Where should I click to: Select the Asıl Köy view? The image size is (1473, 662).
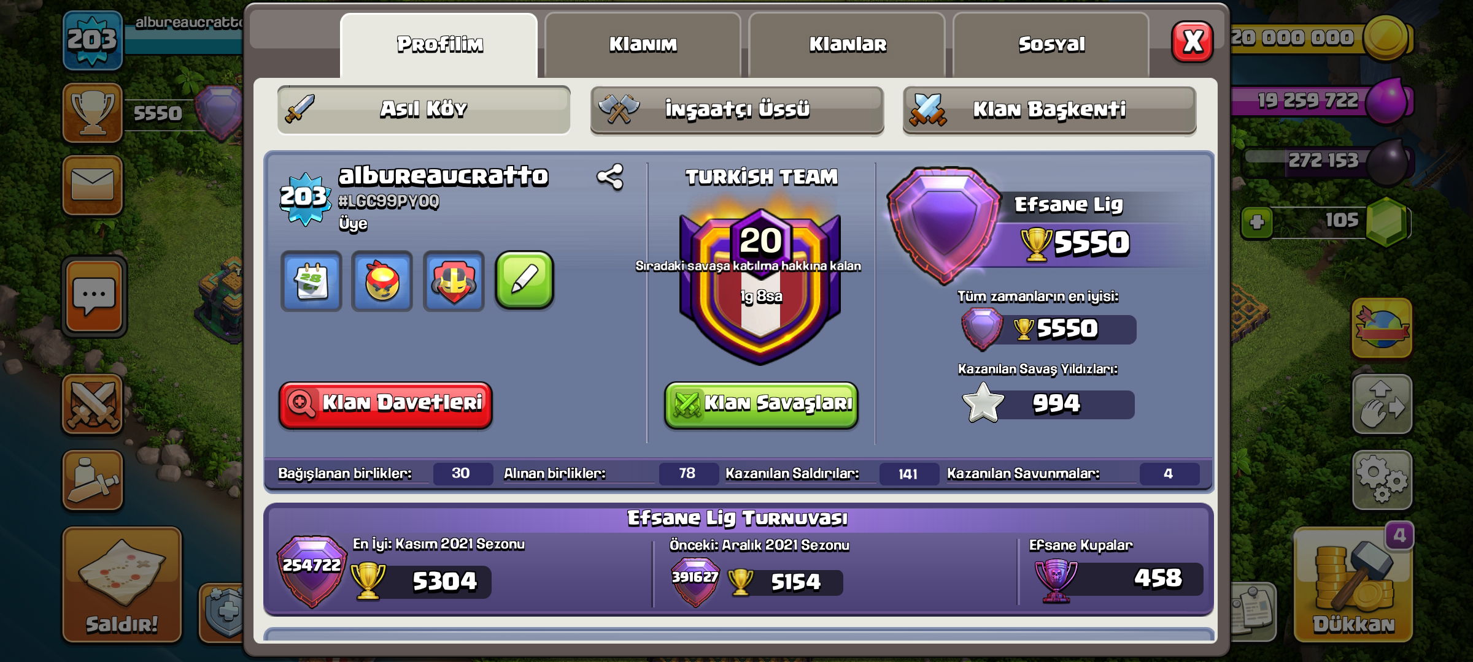[x=424, y=110]
